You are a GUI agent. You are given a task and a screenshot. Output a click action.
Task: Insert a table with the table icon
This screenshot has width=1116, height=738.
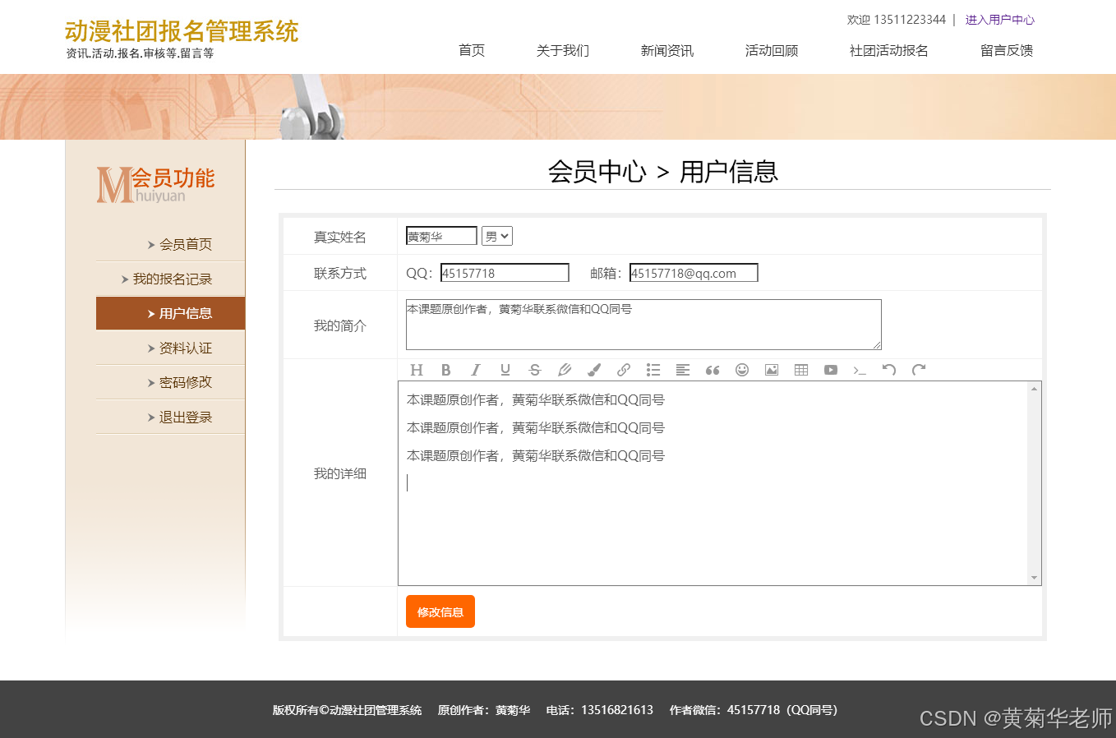[801, 370]
